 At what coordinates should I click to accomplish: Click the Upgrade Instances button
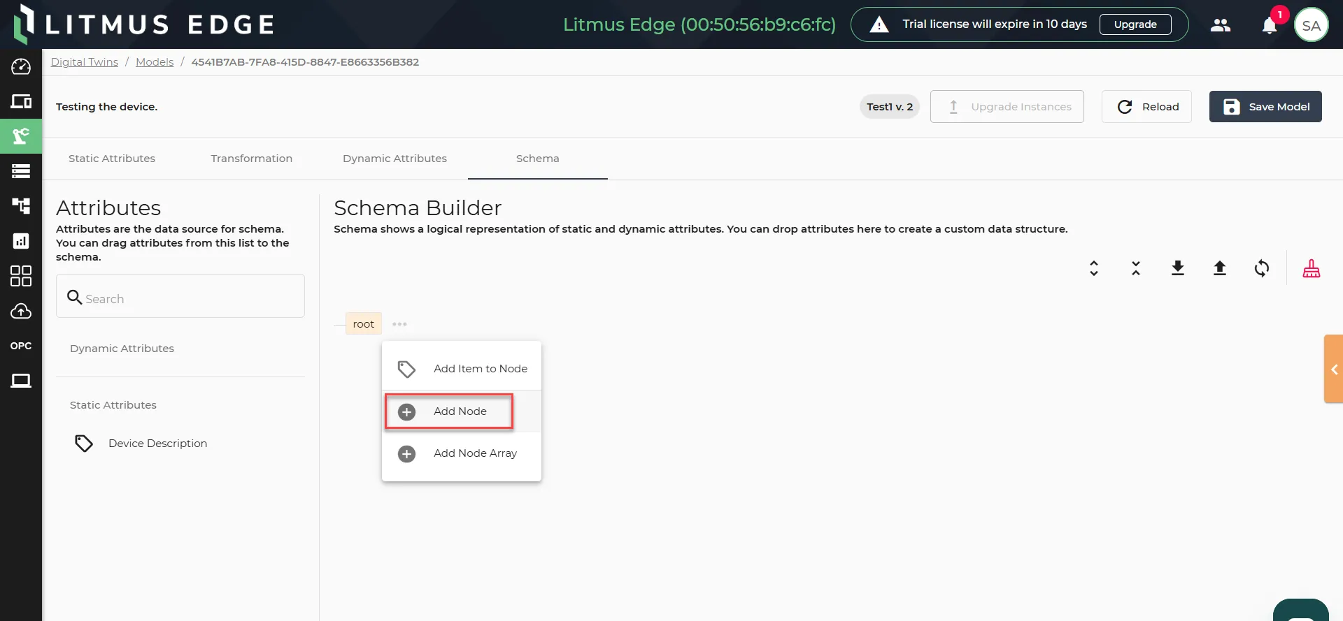1007,107
